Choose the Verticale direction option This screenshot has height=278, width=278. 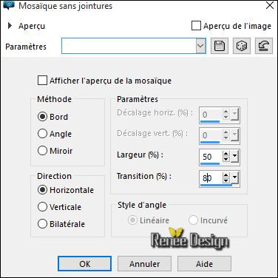pyautogui.click(x=42, y=207)
